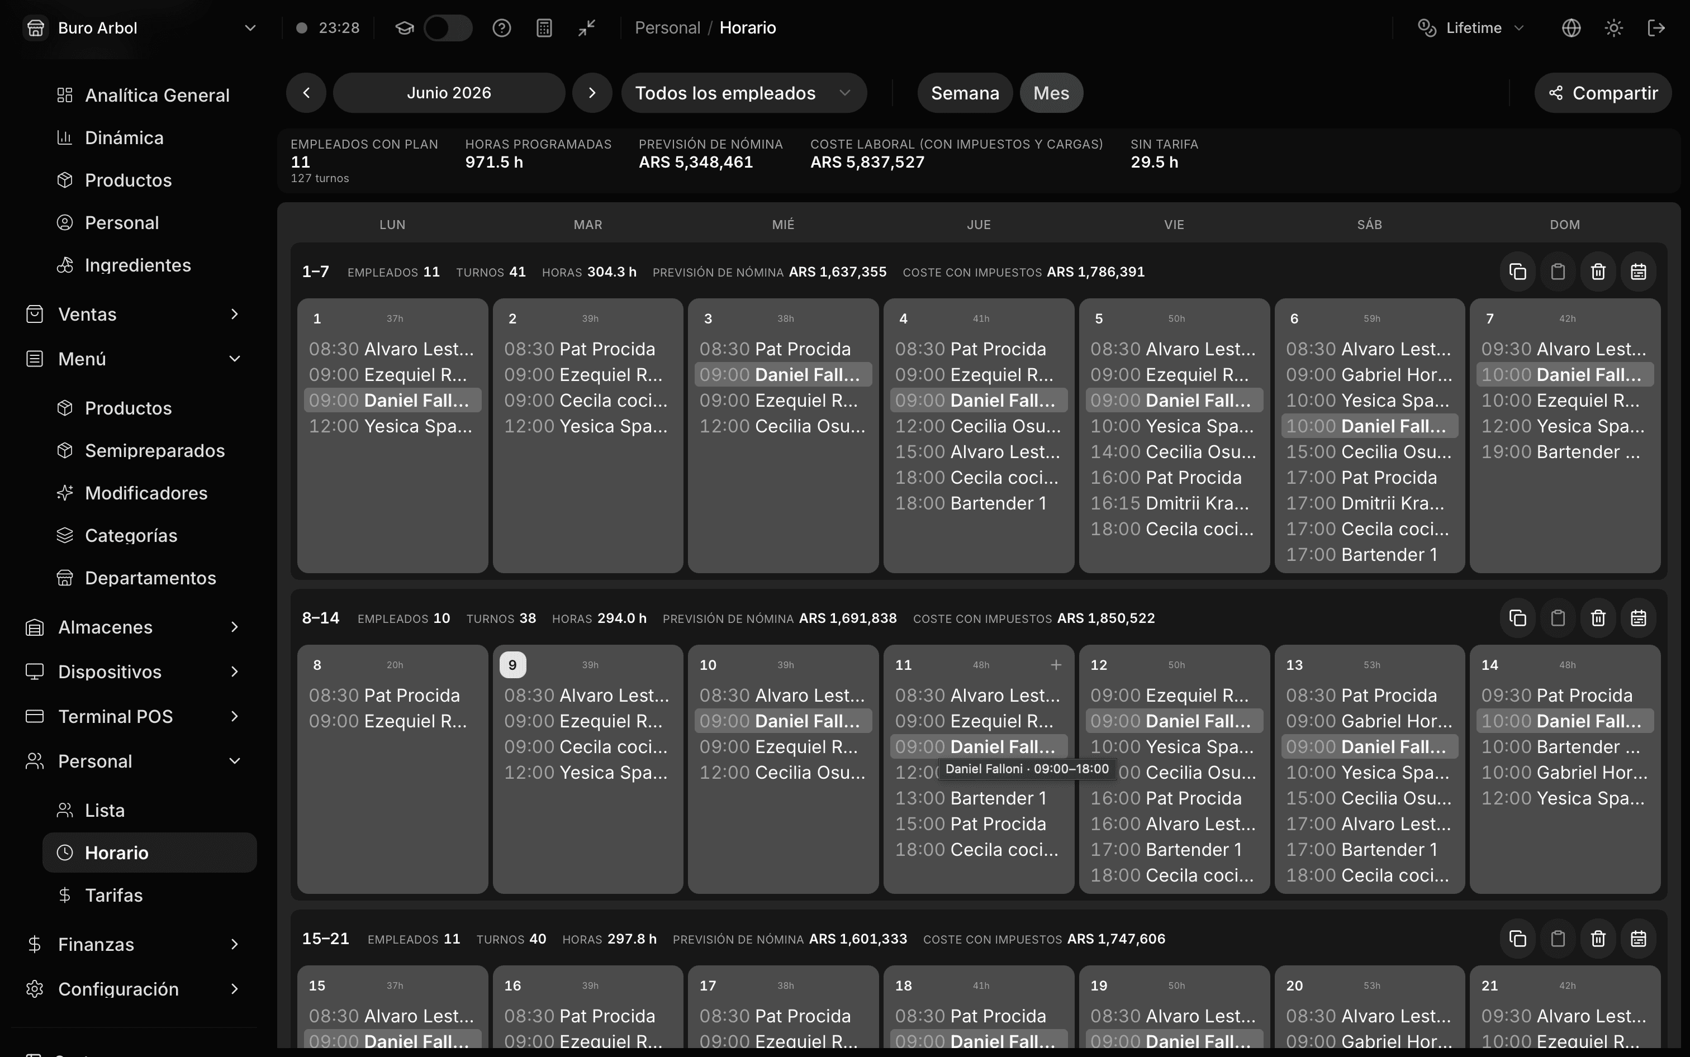Open 12:00 Cecilia Osu... shift on day 3

(x=783, y=426)
